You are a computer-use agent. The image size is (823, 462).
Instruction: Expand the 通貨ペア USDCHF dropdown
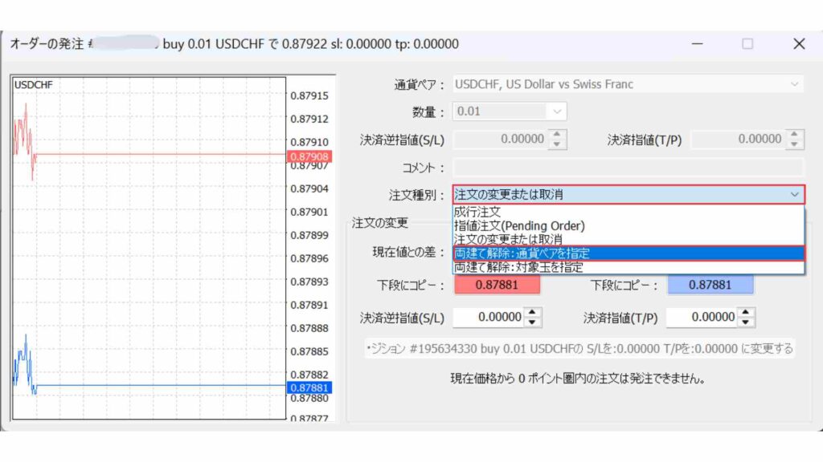click(794, 84)
